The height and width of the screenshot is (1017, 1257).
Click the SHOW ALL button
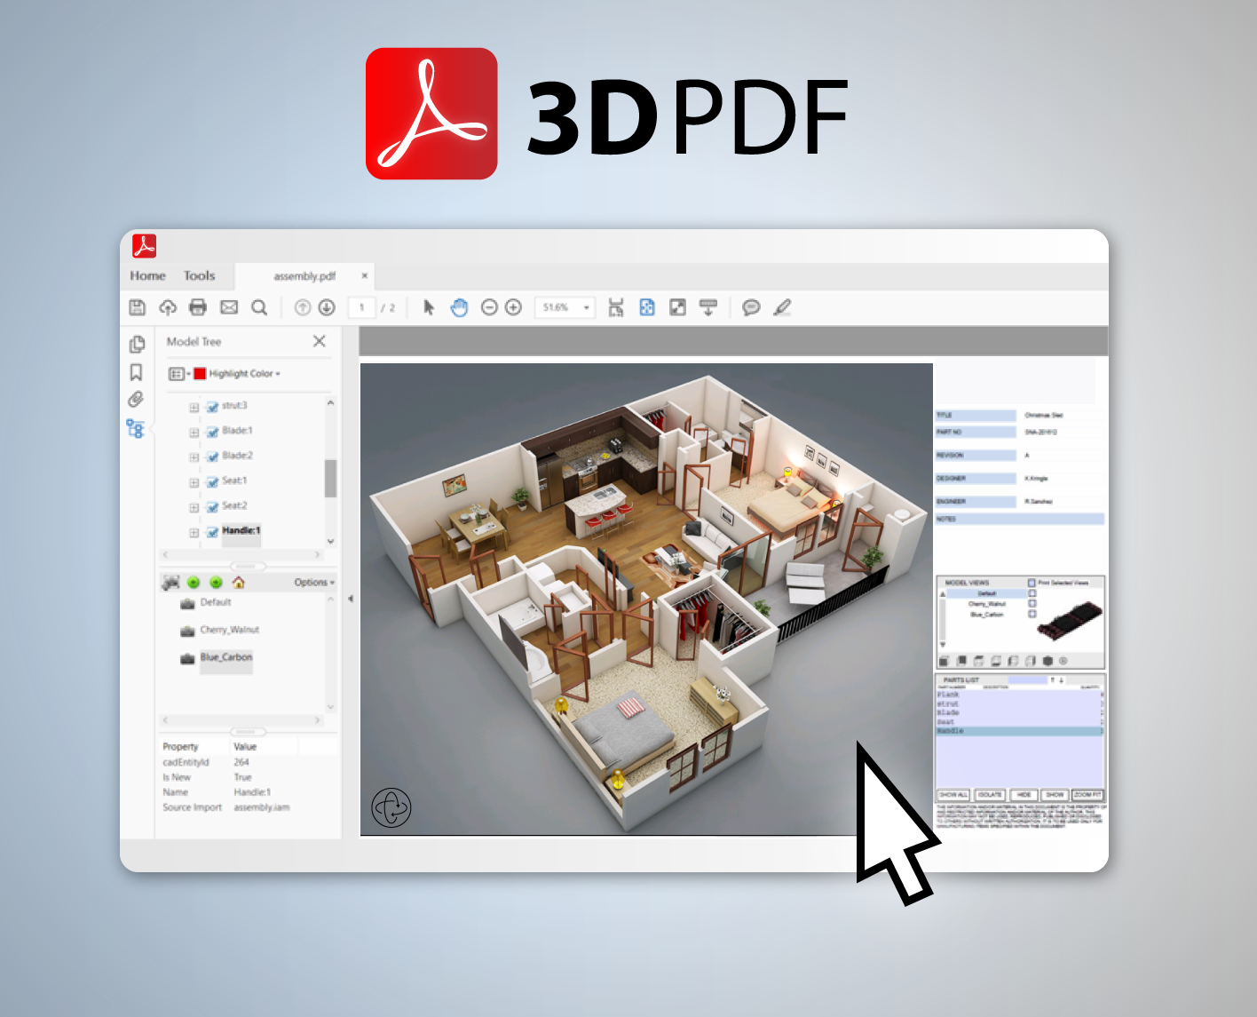click(x=953, y=795)
